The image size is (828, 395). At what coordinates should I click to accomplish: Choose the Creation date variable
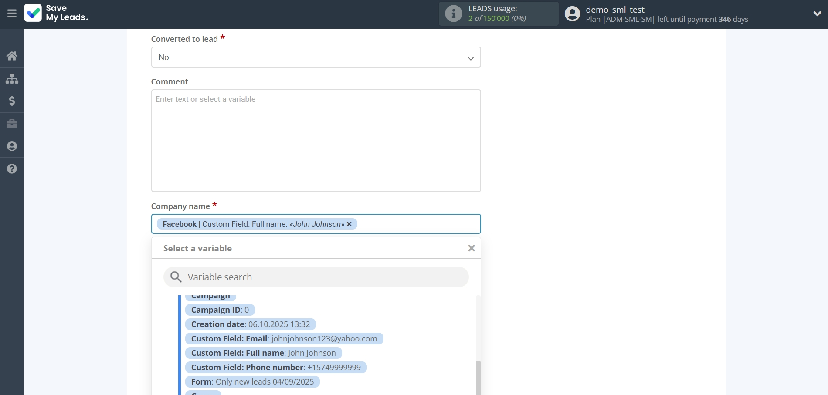(x=250, y=324)
